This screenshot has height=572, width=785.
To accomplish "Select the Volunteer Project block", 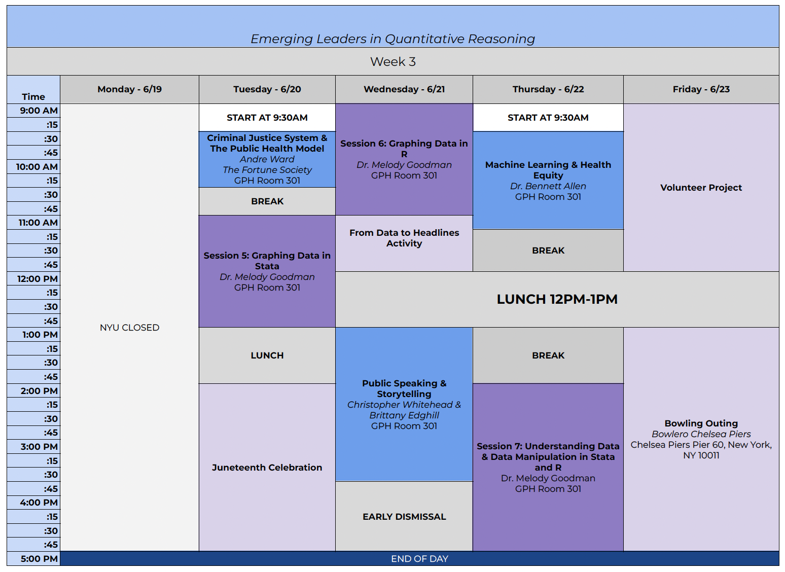I will [x=701, y=188].
